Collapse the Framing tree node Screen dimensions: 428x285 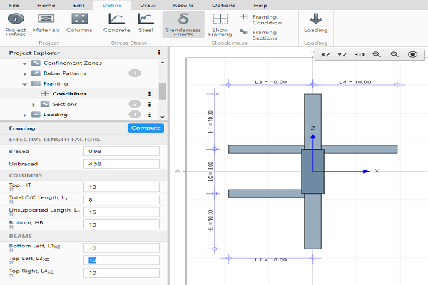tap(25, 83)
